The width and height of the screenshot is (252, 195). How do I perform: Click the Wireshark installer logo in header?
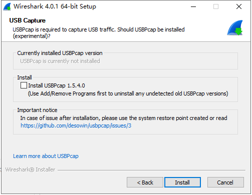[235, 27]
